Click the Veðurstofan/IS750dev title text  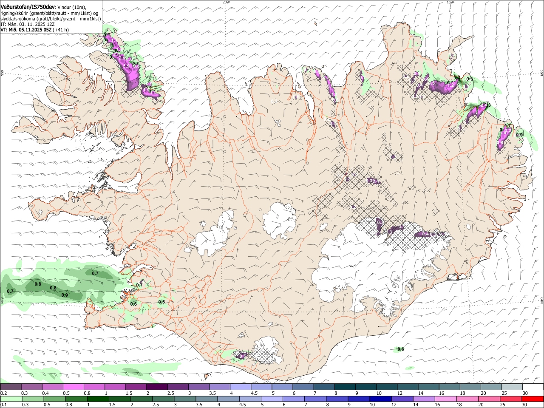[x=28, y=7]
